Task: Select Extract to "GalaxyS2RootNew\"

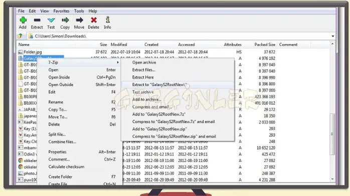Action: pyautogui.click(x=159, y=84)
